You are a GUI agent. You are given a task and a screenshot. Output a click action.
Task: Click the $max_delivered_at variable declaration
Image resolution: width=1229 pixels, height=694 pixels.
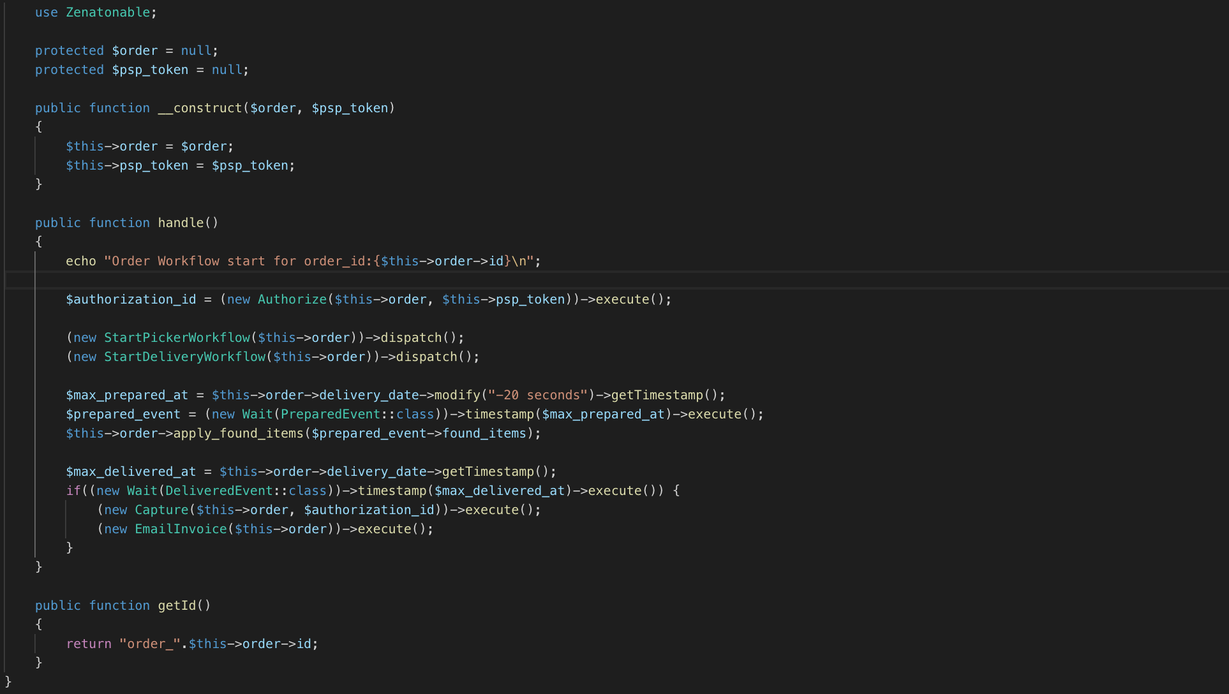pos(131,471)
